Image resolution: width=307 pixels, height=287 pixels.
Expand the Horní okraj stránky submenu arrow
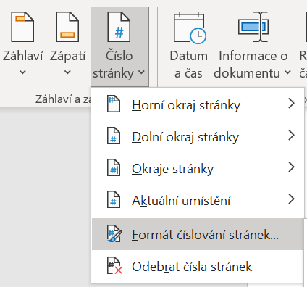click(292, 104)
